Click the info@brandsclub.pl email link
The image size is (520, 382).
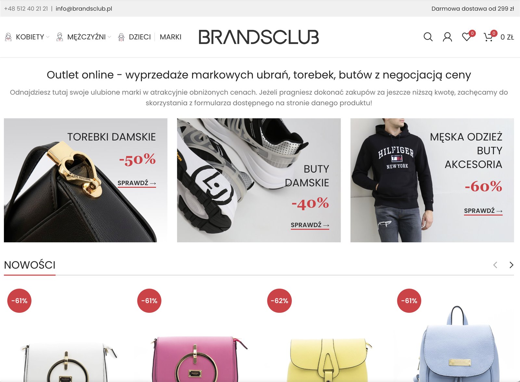84,9
